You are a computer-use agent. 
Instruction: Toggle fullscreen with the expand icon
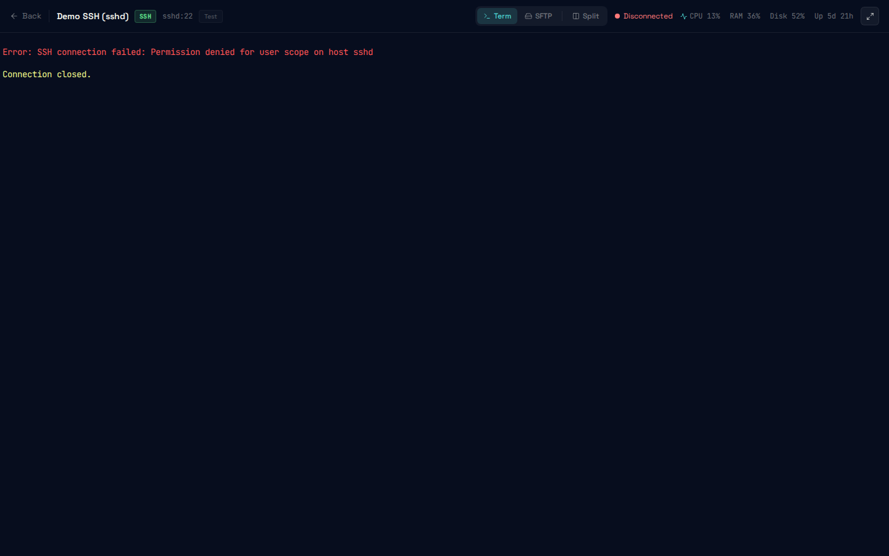(870, 16)
